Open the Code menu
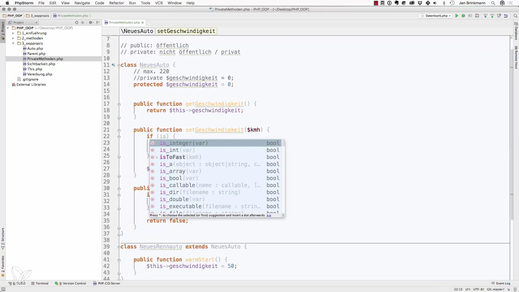The image size is (519, 292). pos(99,3)
